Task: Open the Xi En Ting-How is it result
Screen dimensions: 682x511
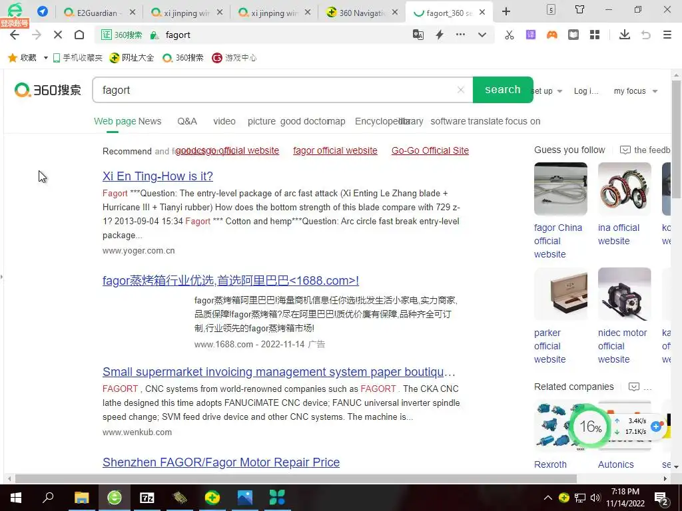Action: (157, 176)
